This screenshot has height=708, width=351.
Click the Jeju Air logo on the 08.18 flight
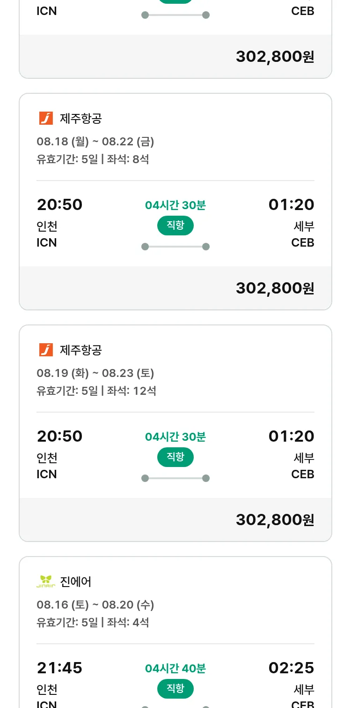click(46, 118)
